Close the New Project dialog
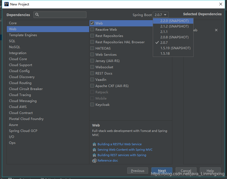Image resolution: width=227 pixels, height=179 pixels. click(x=221, y=4)
